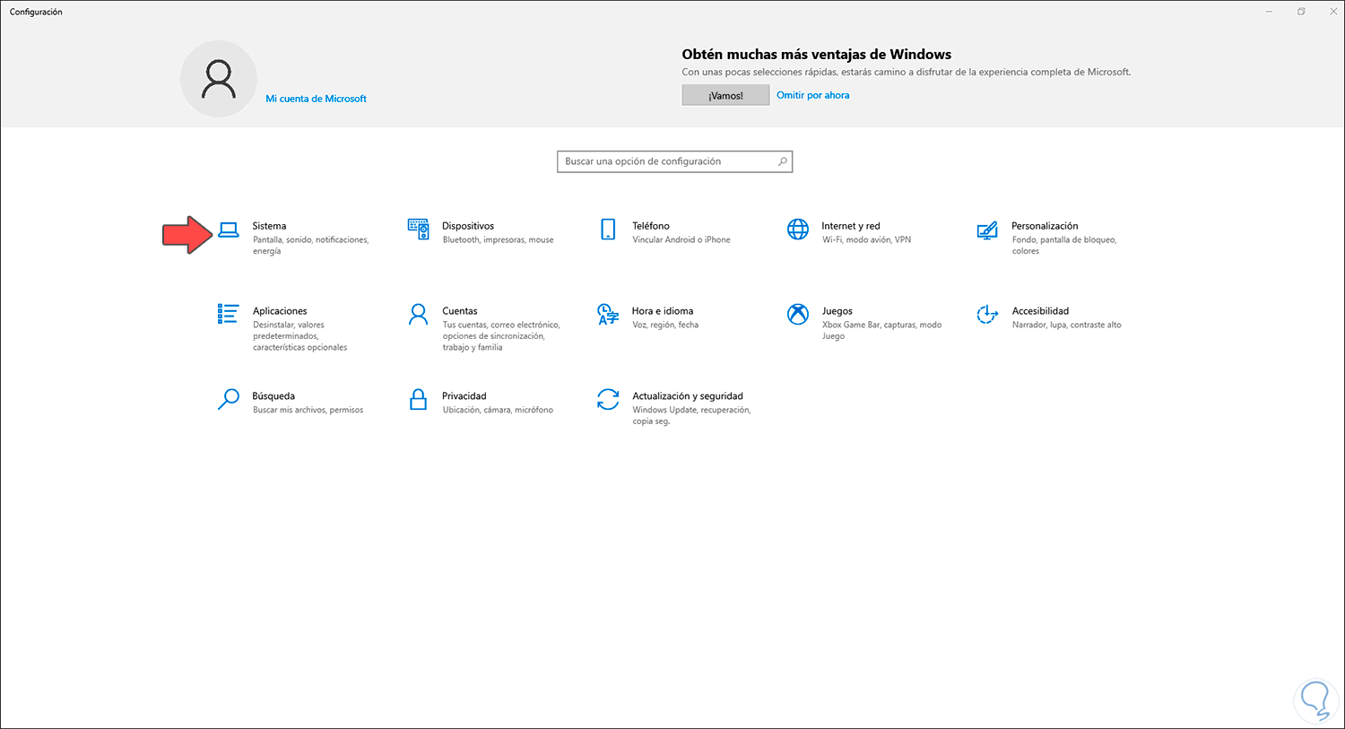1345x729 pixels.
Task: Open the Juegos Xbox icon
Action: [x=797, y=314]
